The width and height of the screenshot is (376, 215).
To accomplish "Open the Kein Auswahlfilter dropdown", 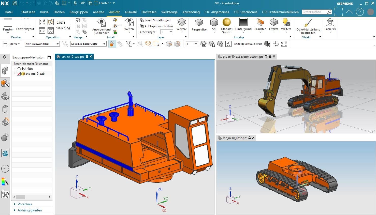I will click(42, 44).
